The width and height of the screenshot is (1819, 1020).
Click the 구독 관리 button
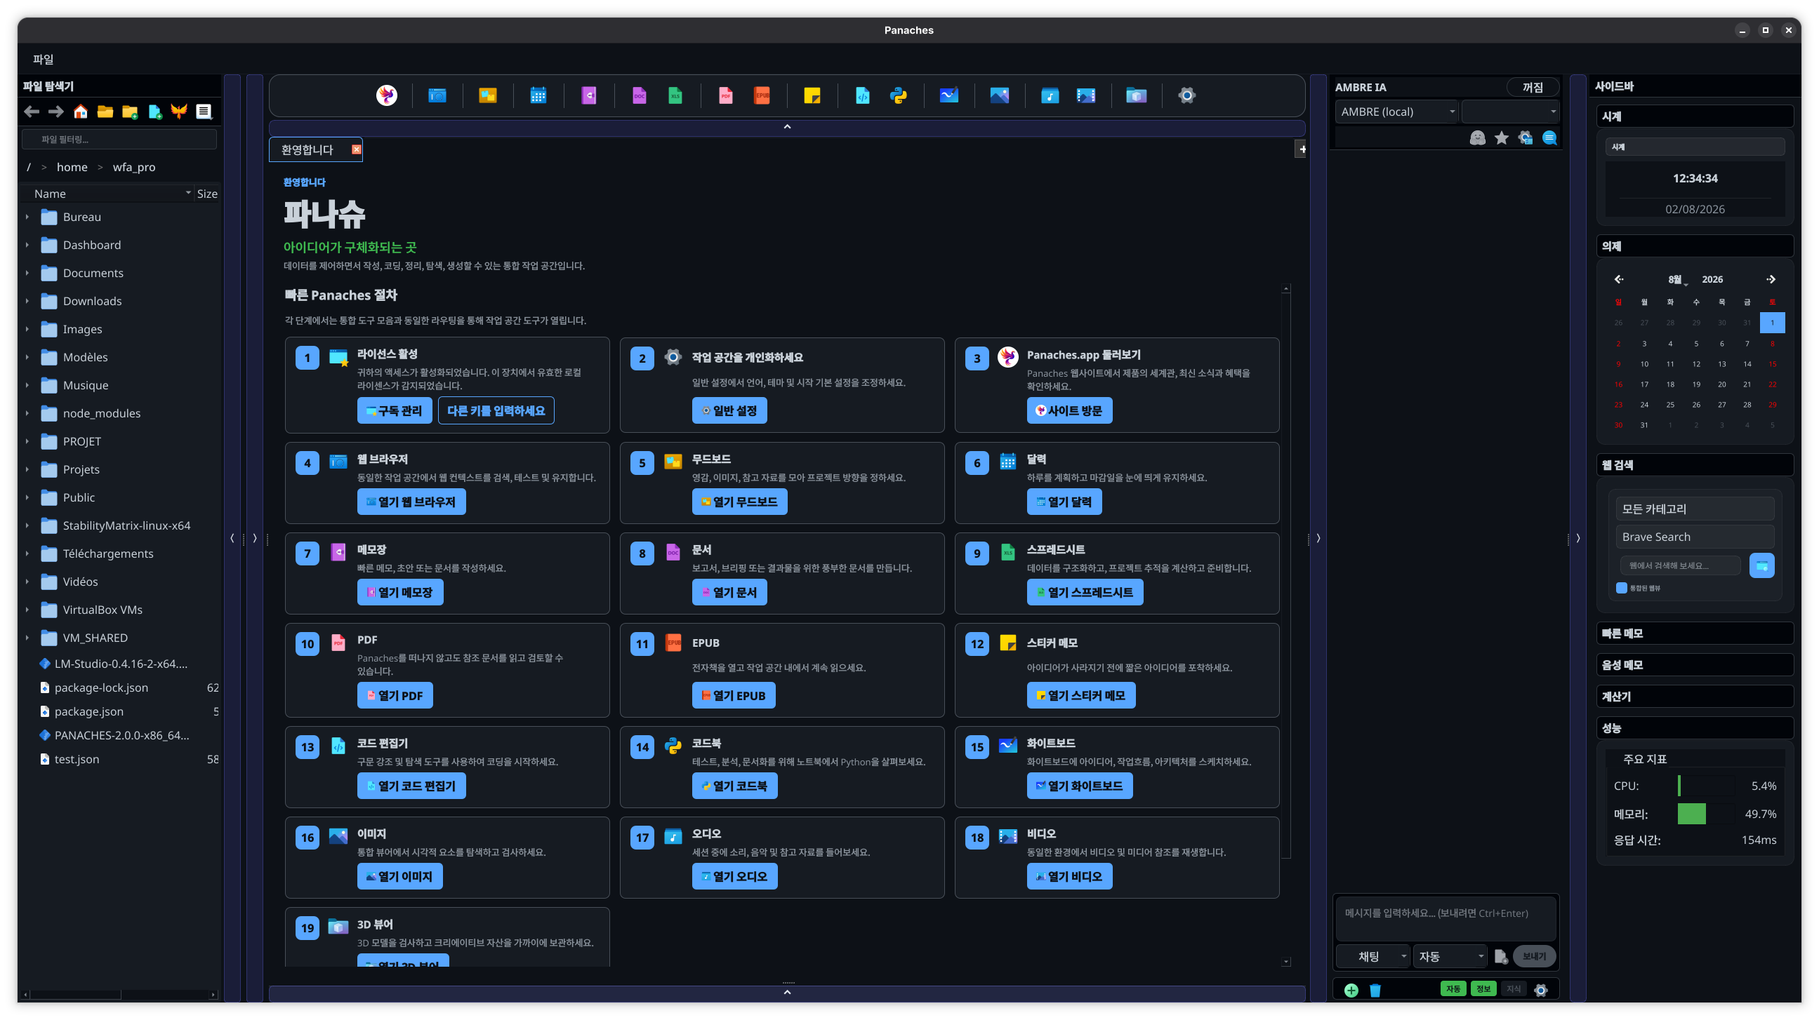tap(394, 411)
